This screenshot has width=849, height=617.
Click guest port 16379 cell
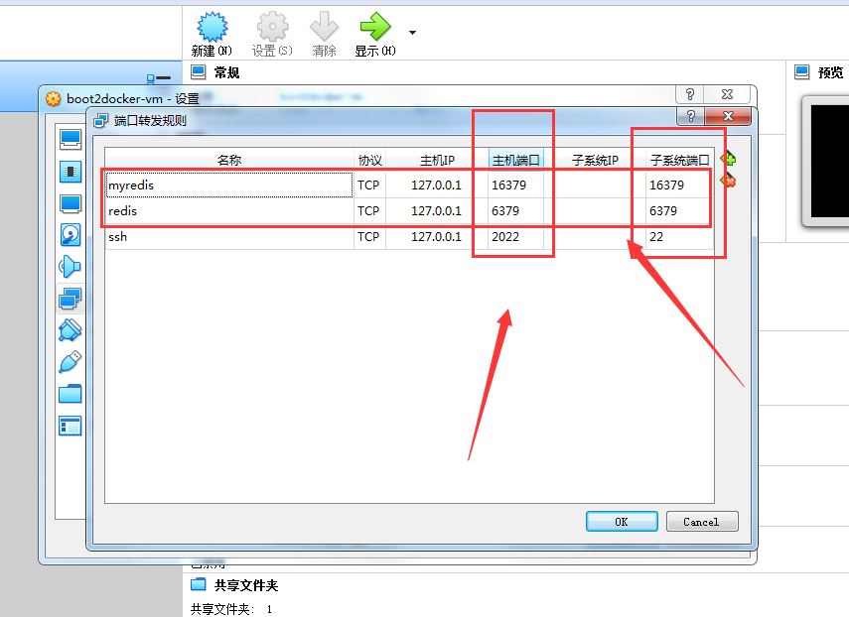(679, 185)
